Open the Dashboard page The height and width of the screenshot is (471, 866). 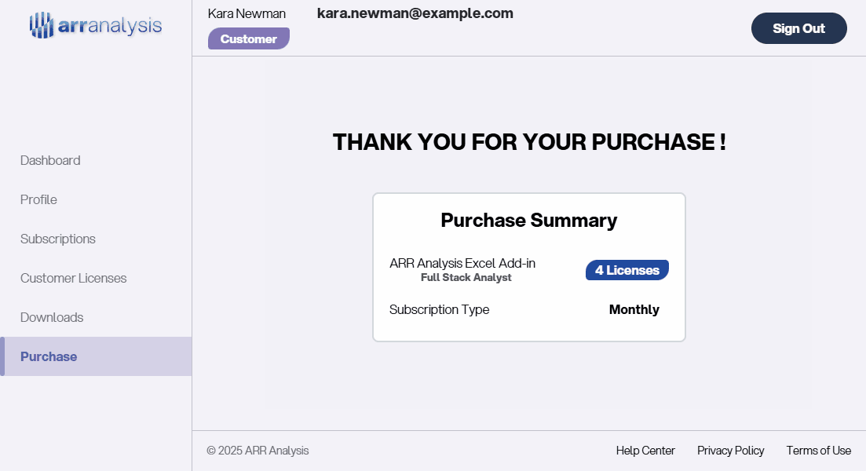click(x=50, y=160)
